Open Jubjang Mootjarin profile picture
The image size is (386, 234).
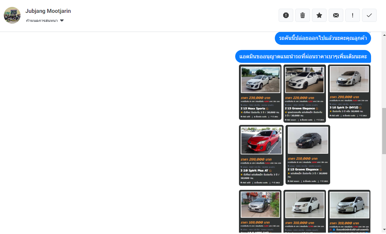[x=12, y=15]
